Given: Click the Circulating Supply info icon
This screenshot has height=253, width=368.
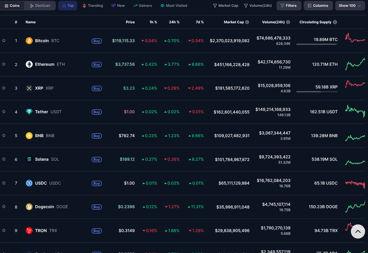Looking at the screenshot, I should pyautogui.click(x=335, y=22).
